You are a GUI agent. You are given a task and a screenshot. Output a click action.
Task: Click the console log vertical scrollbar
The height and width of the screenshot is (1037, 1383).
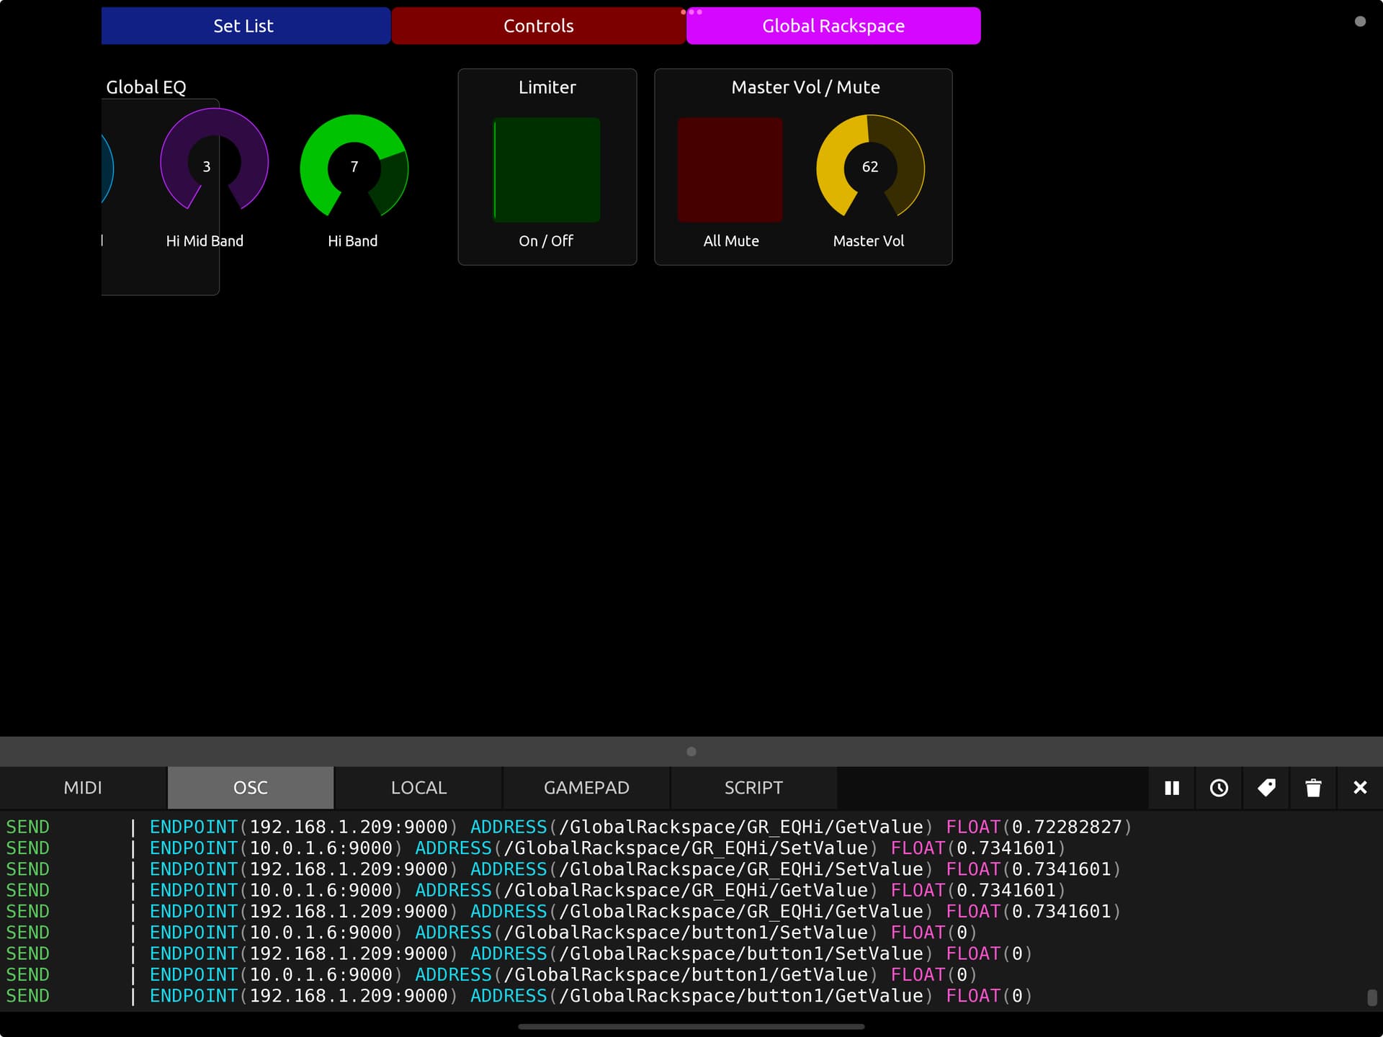pos(1372,997)
